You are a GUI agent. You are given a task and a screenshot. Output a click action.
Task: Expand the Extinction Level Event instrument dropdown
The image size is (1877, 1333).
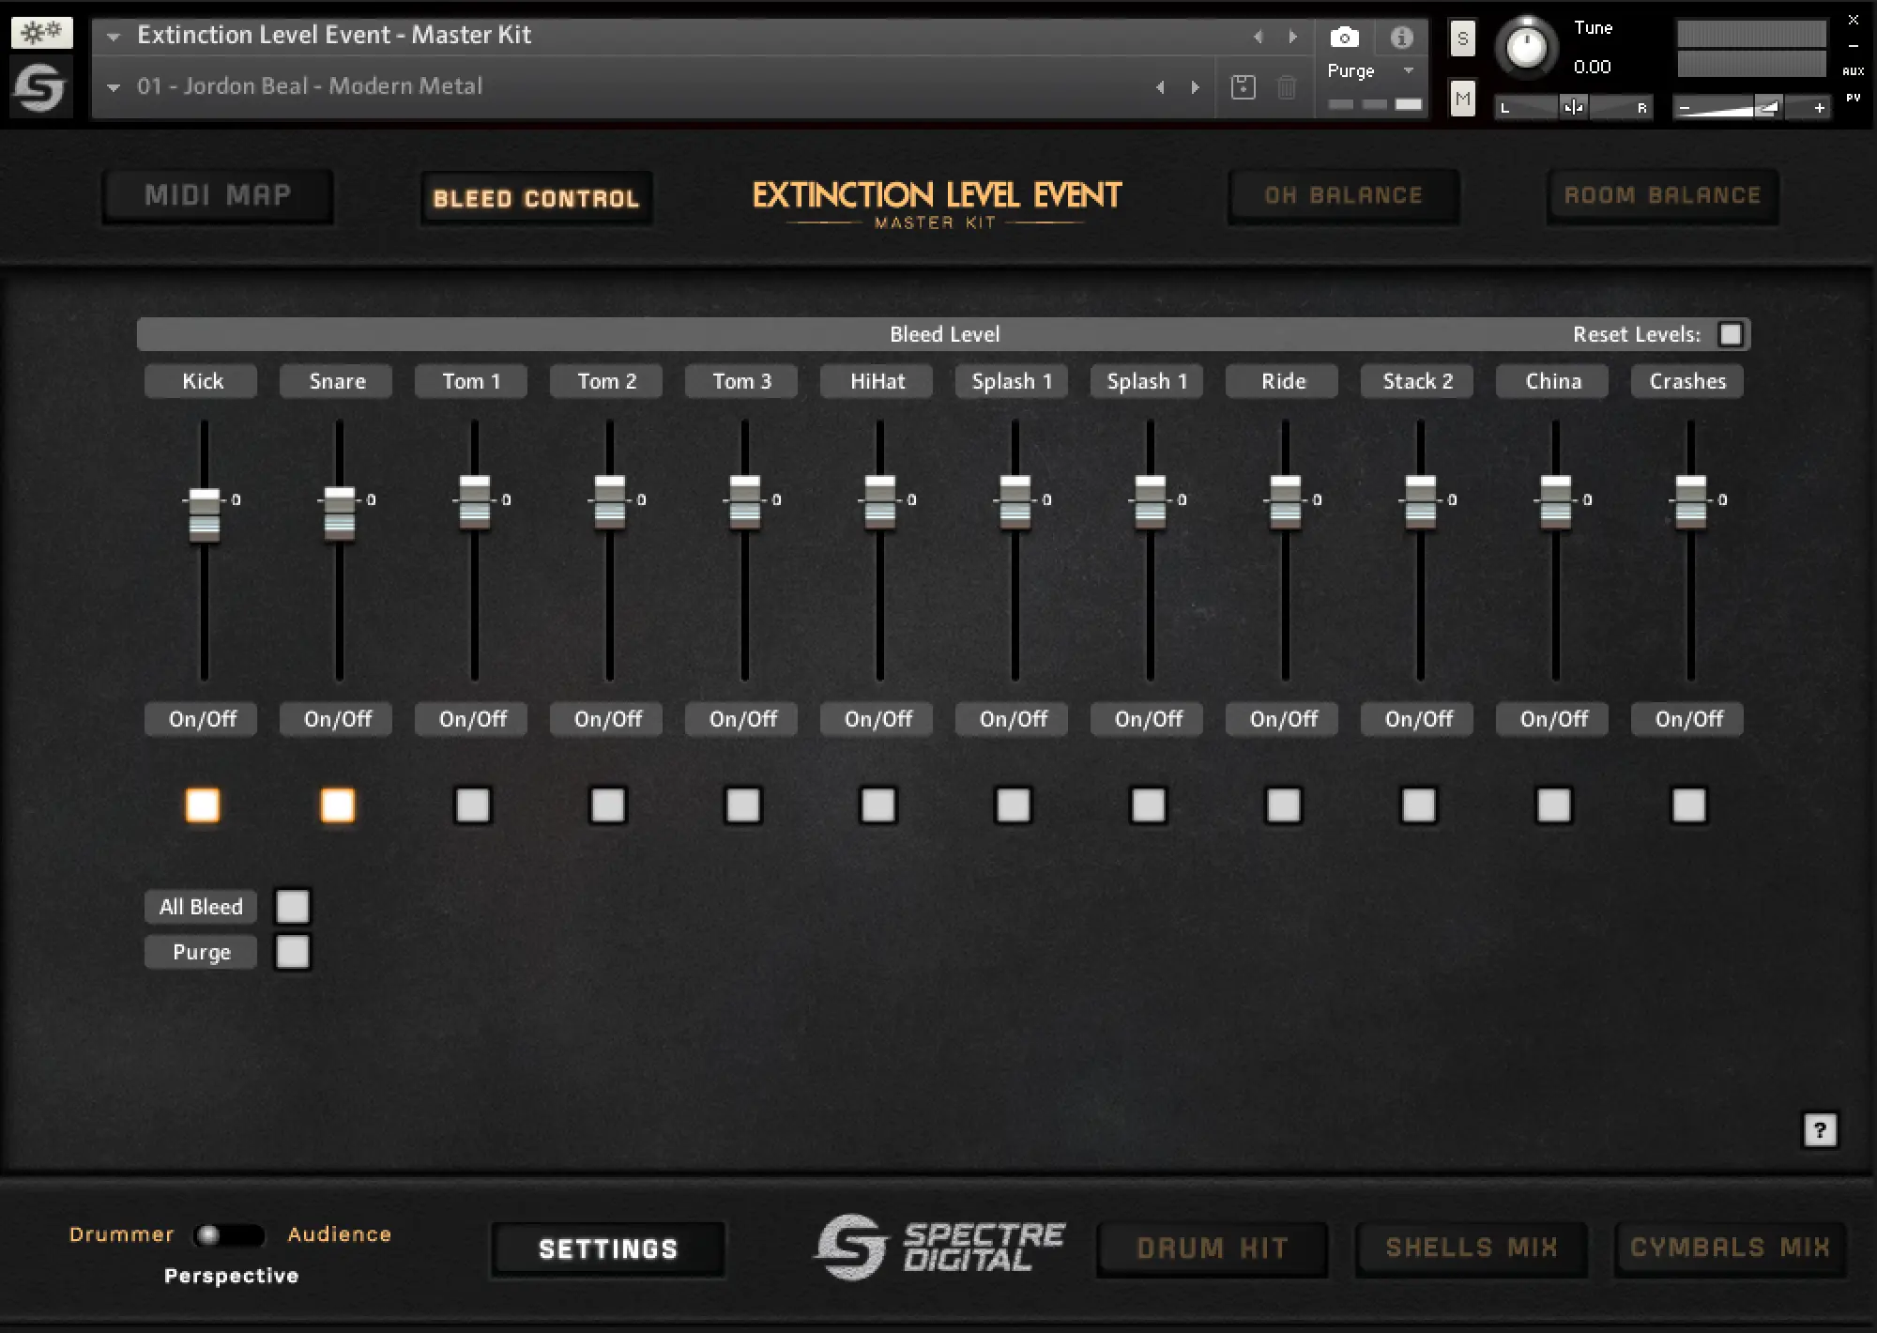click(x=114, y=37)
